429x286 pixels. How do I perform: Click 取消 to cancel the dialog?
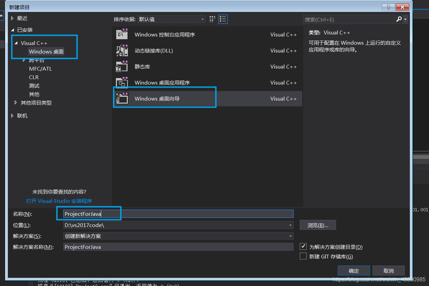(x=389, y=271)
